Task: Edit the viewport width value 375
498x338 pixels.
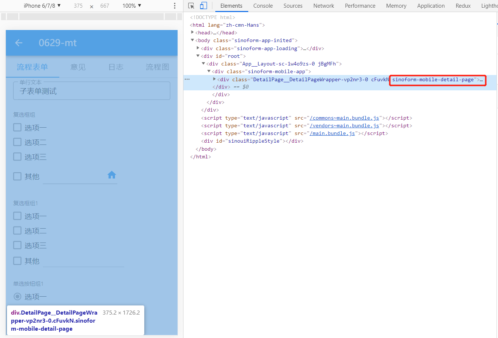Action: pos(78,6)
